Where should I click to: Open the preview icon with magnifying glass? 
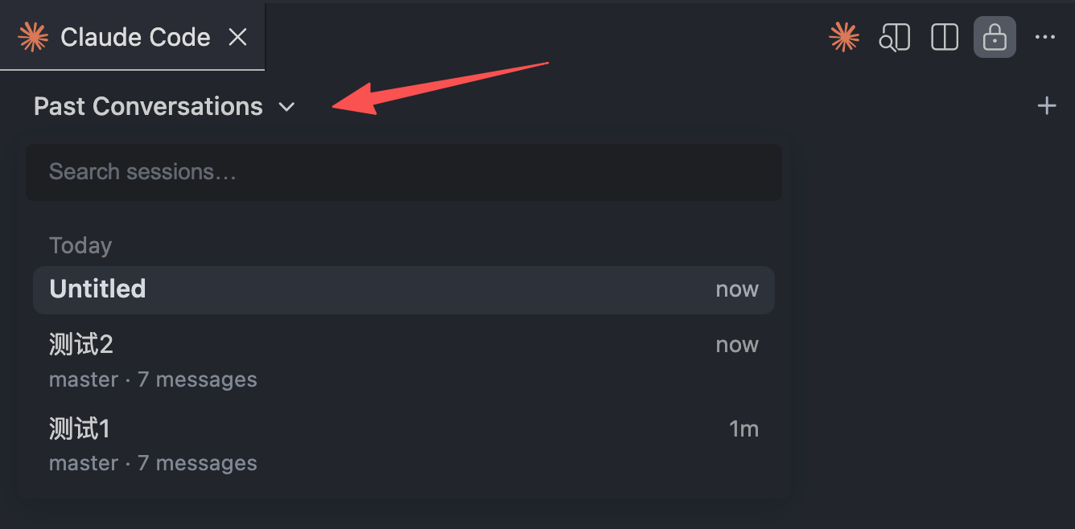click(894, 37)
